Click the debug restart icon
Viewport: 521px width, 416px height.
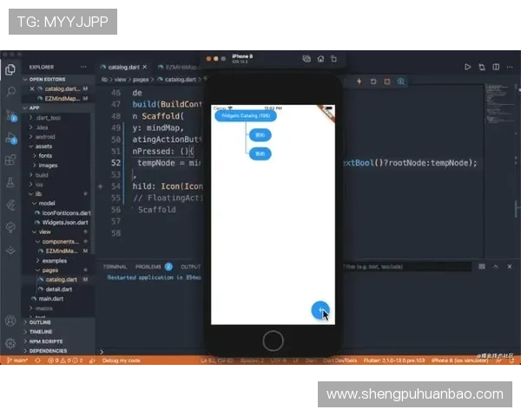(x=373, y=81)
